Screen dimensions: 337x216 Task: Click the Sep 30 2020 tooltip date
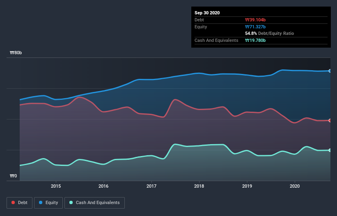click(x=207, y=13)
